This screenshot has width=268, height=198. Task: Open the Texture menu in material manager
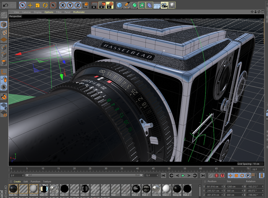[47, 182]
